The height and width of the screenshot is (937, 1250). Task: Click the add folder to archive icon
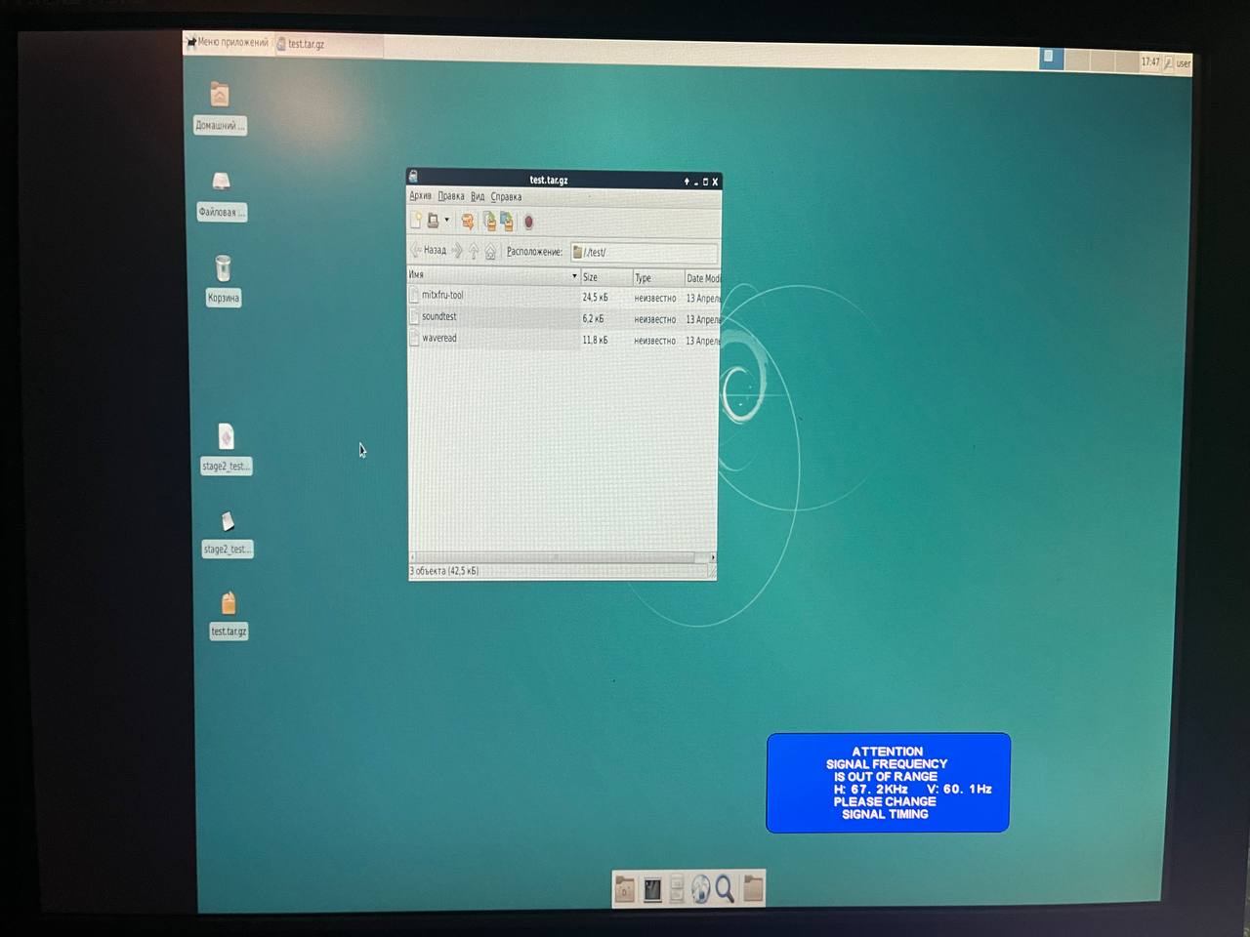[x=507, y=222]
